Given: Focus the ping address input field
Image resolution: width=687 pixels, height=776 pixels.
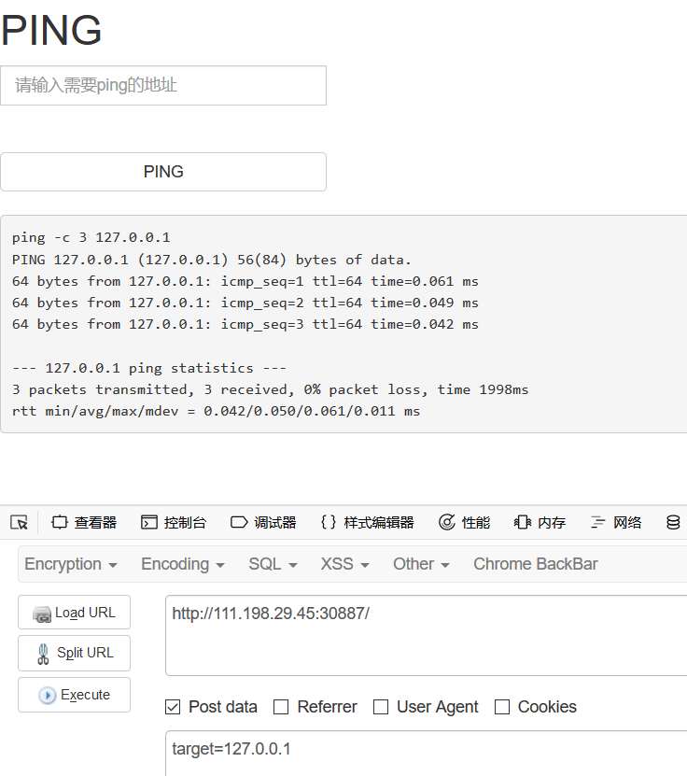Looking at the screenshot, I should pos(163,85).
